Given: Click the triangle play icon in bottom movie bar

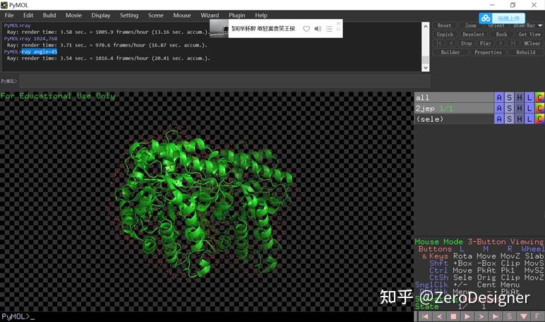Looking at the screenshot, I should click(467, 316).
